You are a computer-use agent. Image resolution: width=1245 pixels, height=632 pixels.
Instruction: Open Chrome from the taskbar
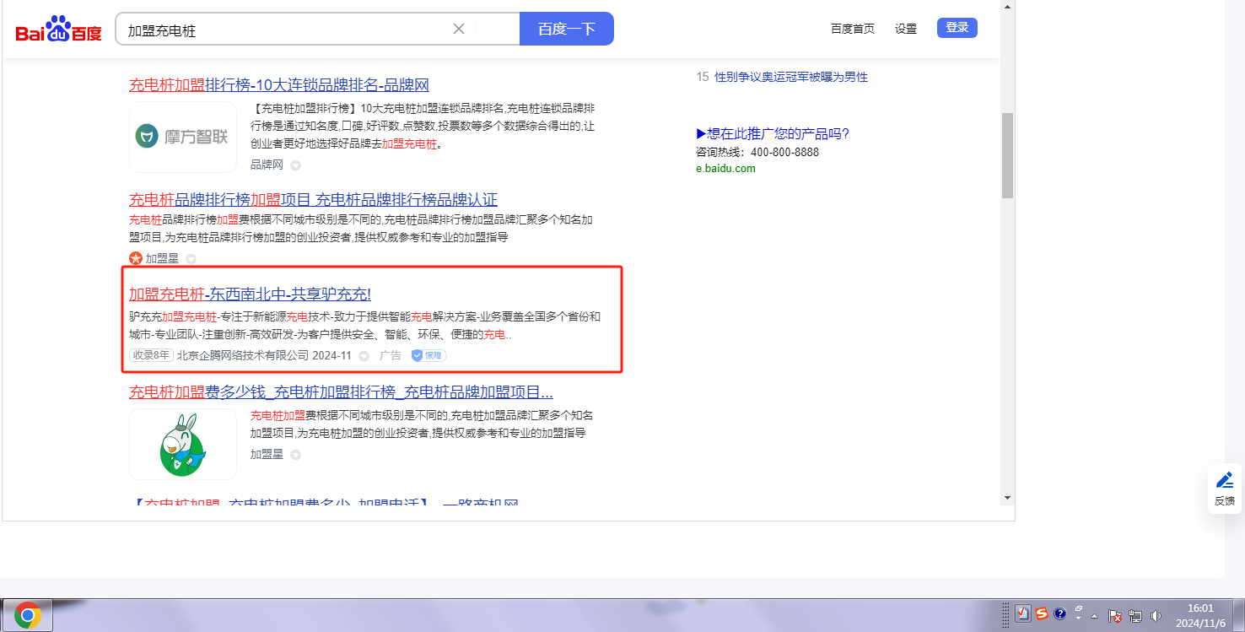click(27, 615)
